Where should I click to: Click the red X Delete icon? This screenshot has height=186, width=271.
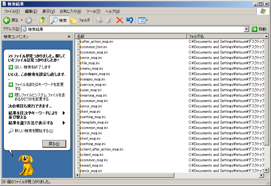119,20
